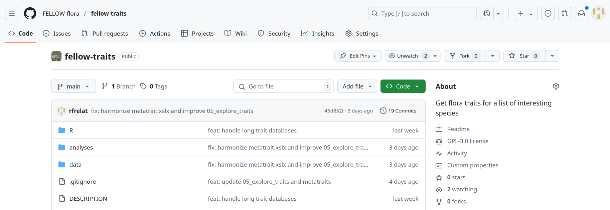
Task: Open the notifications inbox icon
Action: [x=581, y=14]
